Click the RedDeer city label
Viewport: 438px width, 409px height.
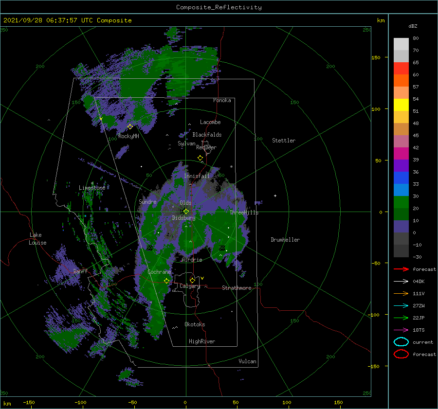206,147
